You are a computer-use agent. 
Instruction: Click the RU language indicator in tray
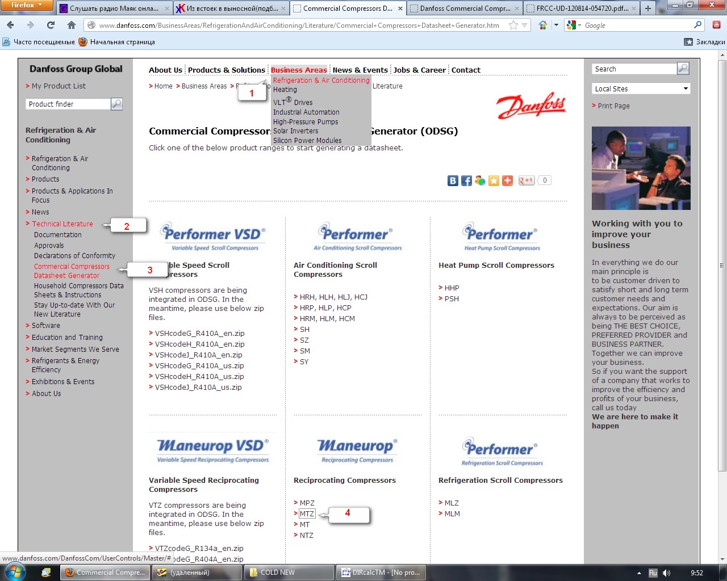pyautogui.click(x=653, y=572)
